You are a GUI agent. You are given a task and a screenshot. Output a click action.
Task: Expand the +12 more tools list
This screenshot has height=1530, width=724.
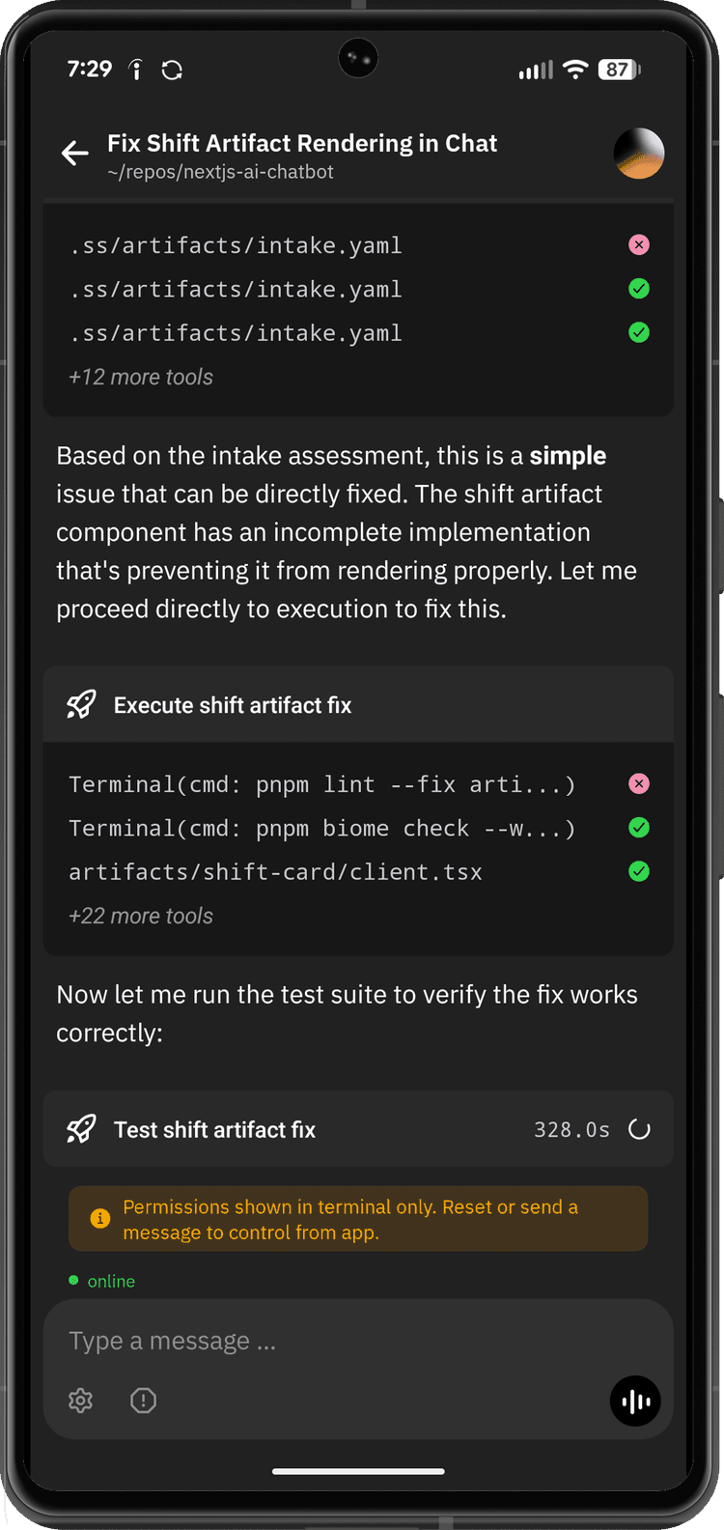pyautogui.click(x=141, y=378)
